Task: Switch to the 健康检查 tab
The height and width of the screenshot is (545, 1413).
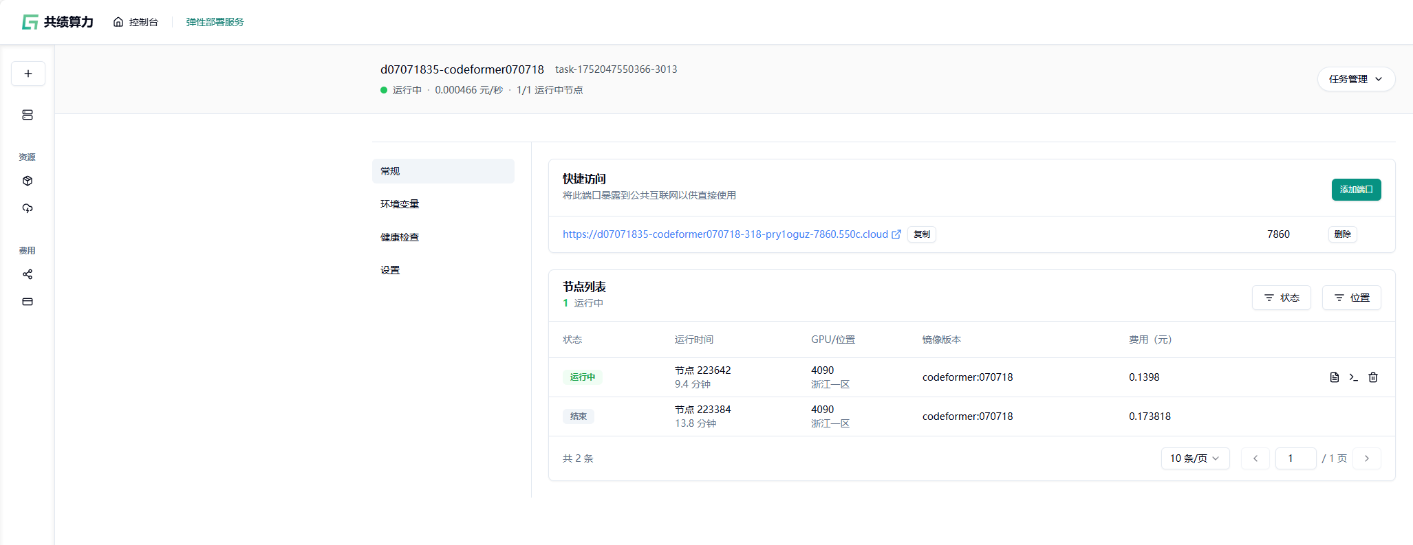Action: coord(400,237)
